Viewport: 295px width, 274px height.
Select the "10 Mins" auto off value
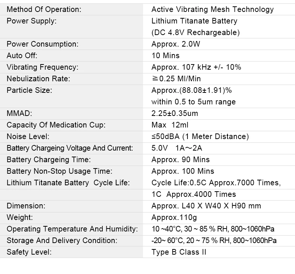click(165, 56)
